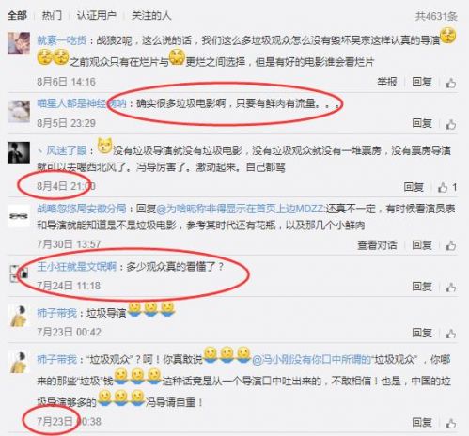469x436 pixels.
Task: Select the 关注的人 tab
Action: pyautogui.click(x=151, y=15)
